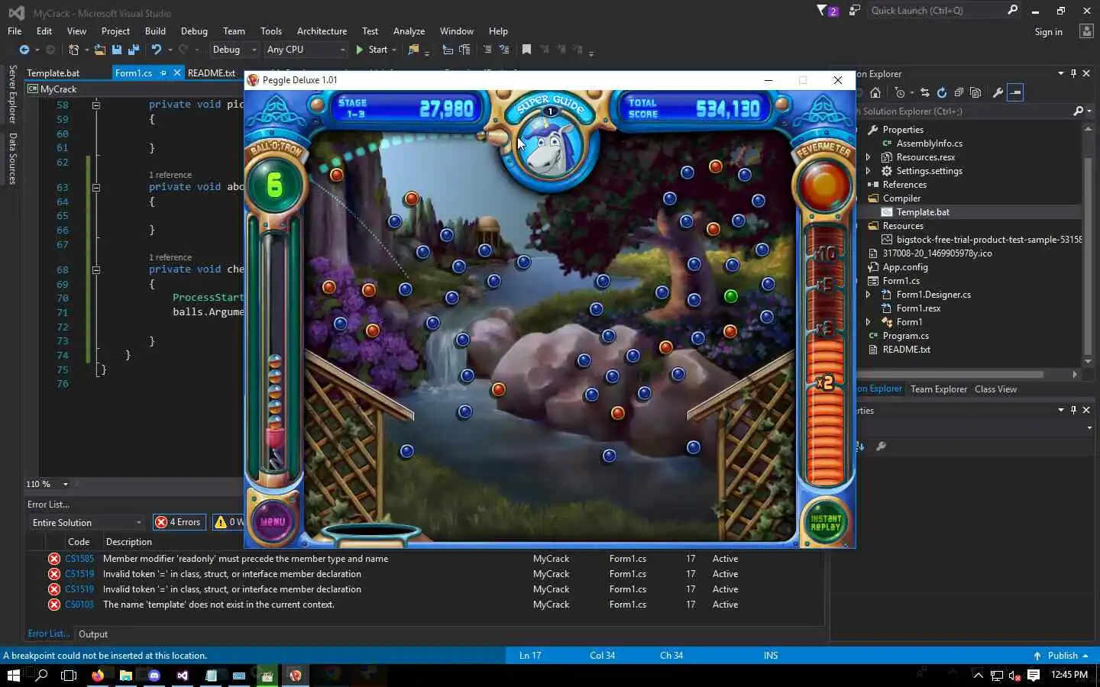Collapse the code block at line 58
This screenshot has width=1100, height=687.
click(x=96, y=105)
